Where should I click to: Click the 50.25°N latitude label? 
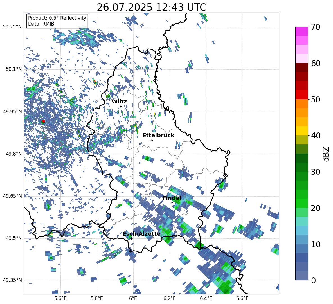pyautogui.click(x=12, y=27)
